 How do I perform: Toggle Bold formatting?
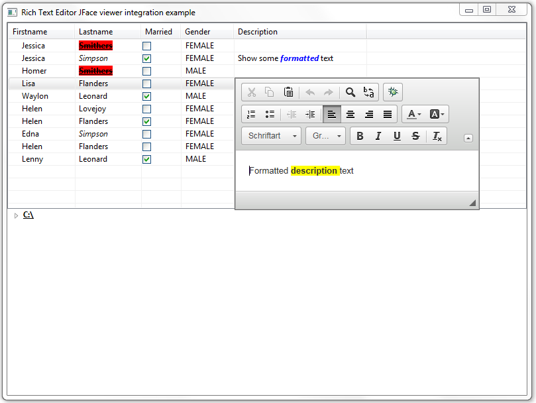[x=360, y=136]
